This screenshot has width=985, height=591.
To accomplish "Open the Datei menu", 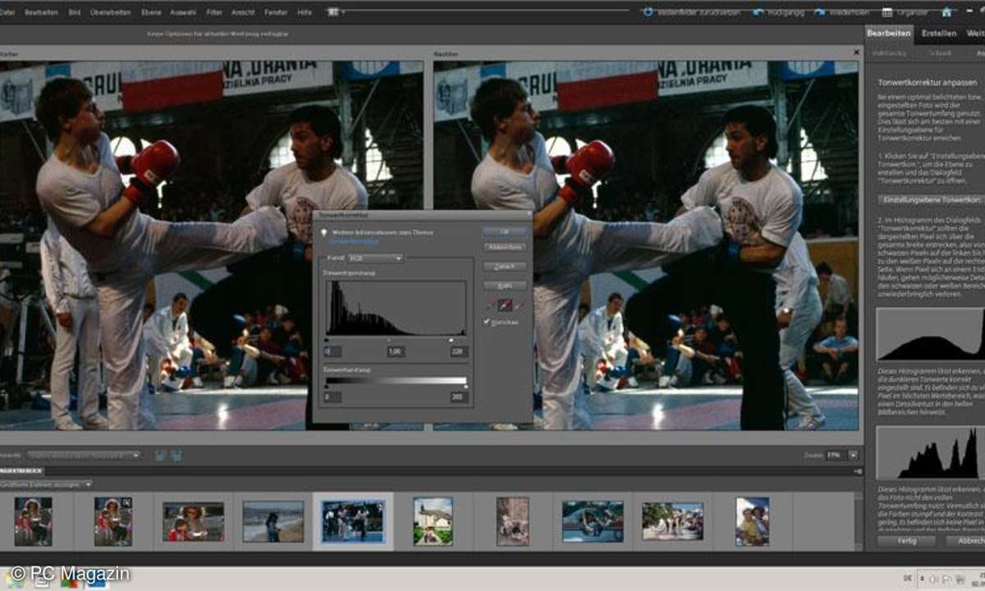I will [x=7, y=13].
